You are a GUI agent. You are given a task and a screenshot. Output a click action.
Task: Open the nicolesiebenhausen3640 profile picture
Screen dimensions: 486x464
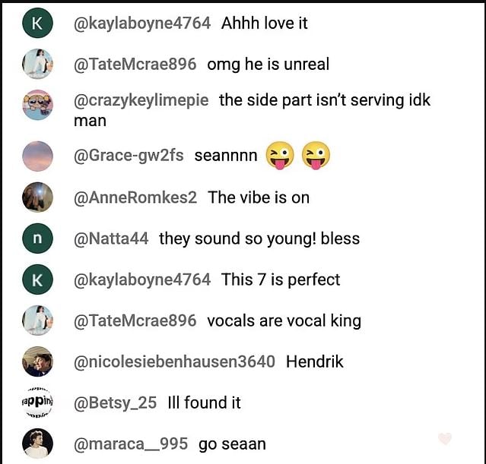point(37,361)
